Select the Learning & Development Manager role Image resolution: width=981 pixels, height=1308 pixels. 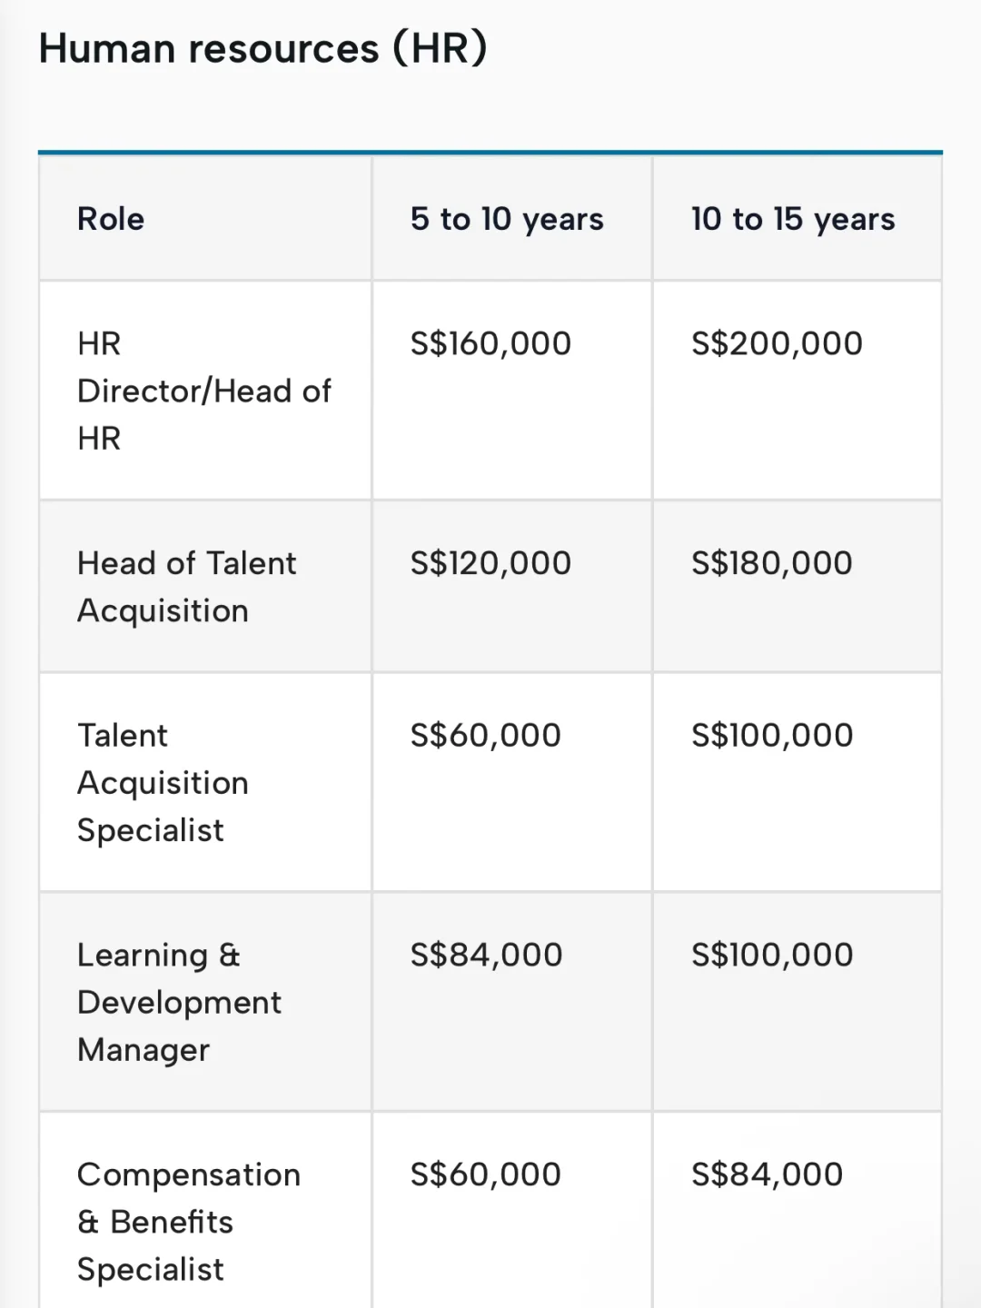tap(179, 1002)
